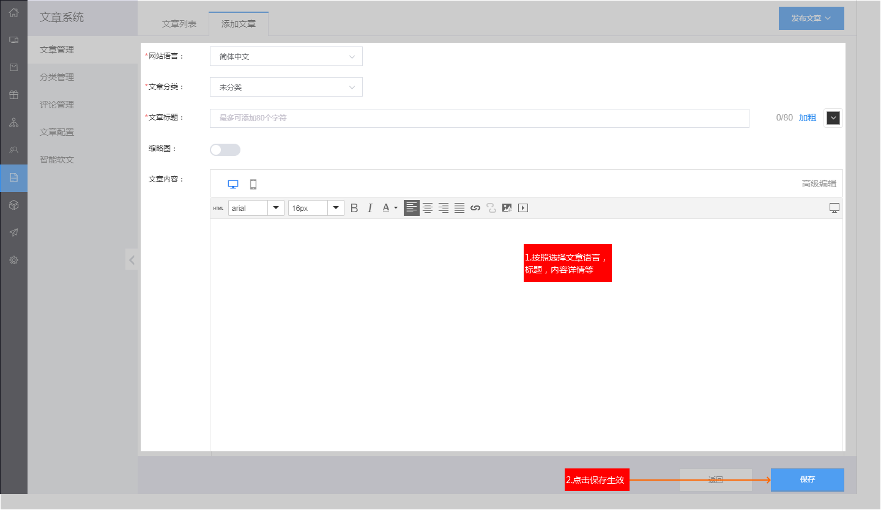
Task: Open 分类管理 in the sidebar menu
Action: tap(57, 77)
